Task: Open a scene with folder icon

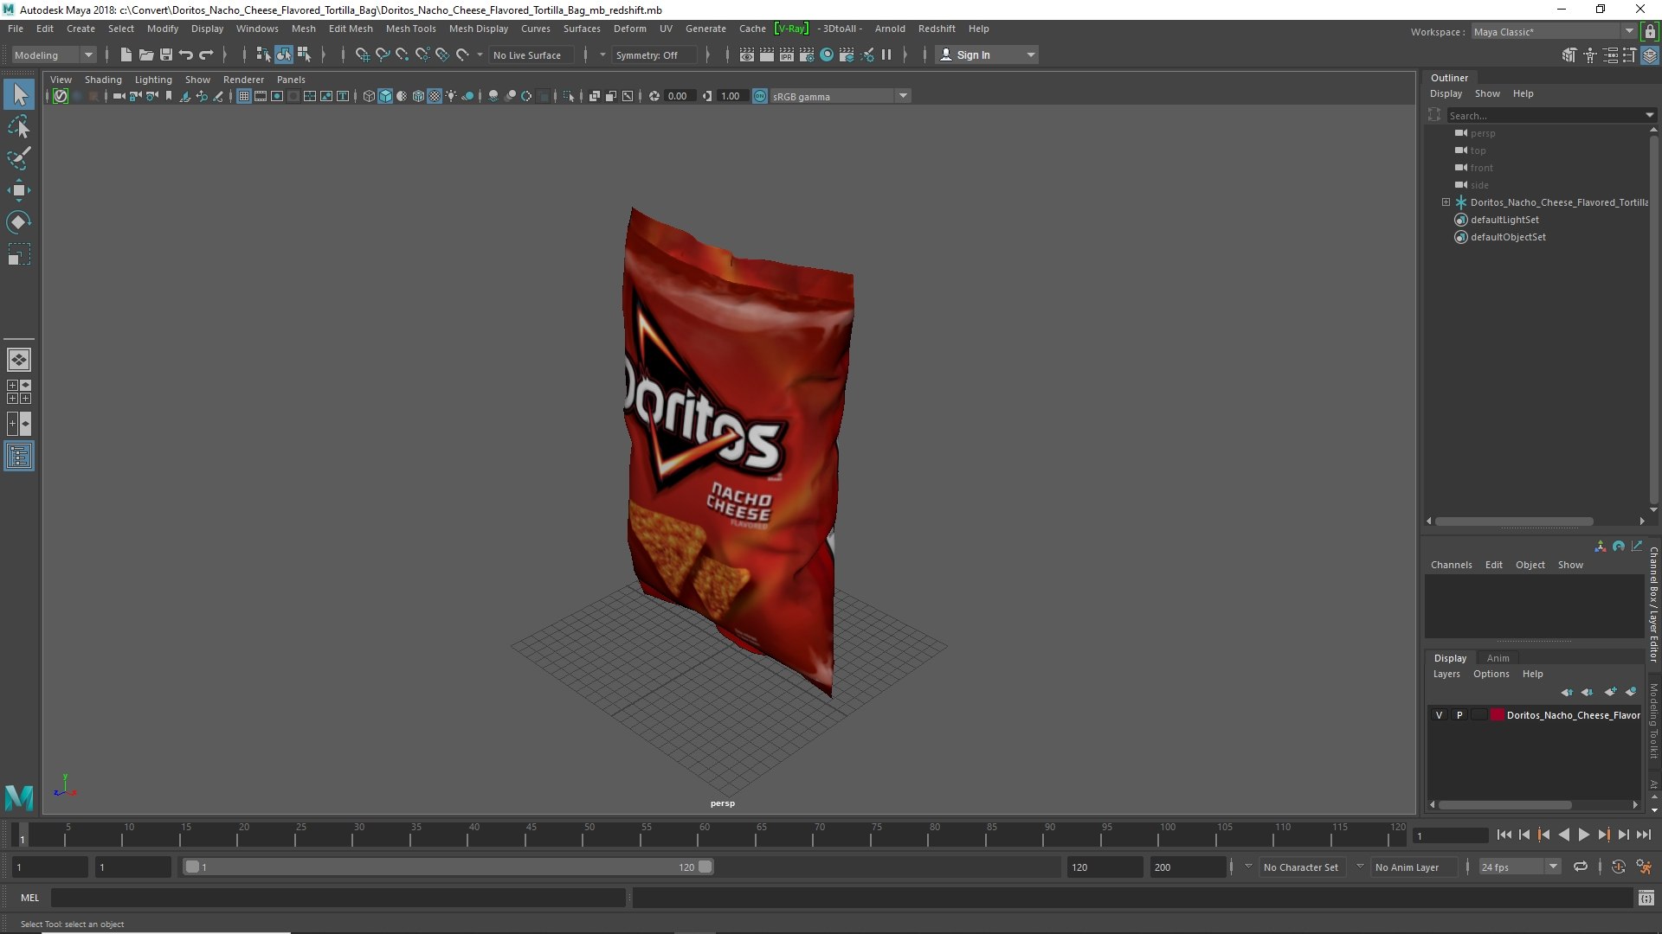Action: (x=146, y=54)
